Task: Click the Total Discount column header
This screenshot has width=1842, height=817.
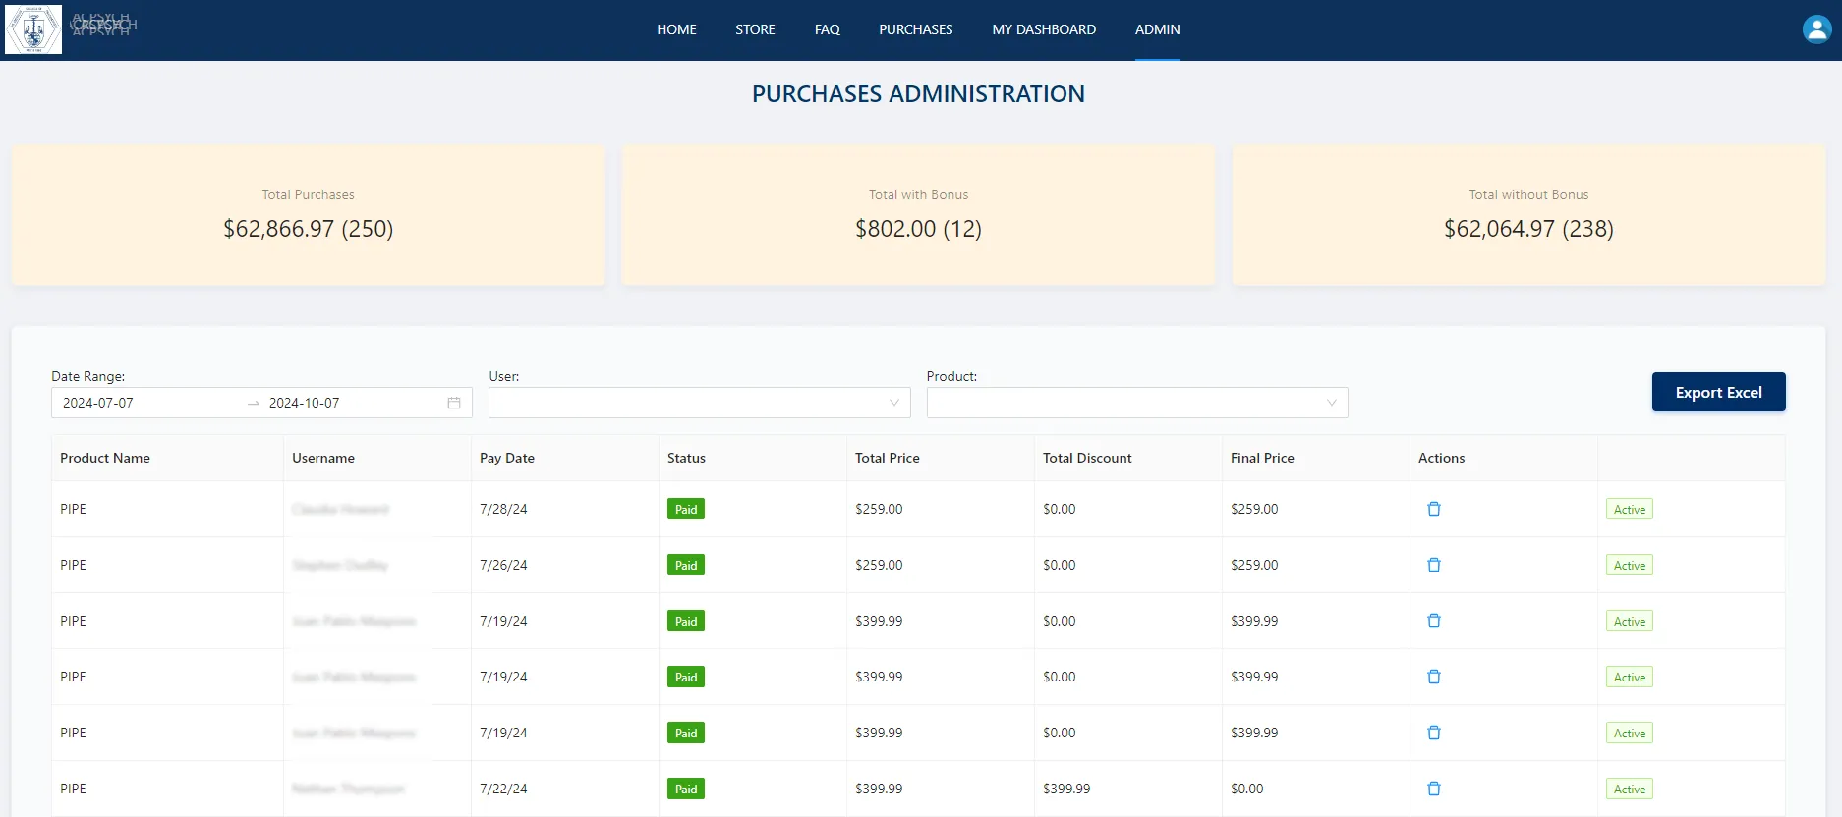Action: (1128, 458)
